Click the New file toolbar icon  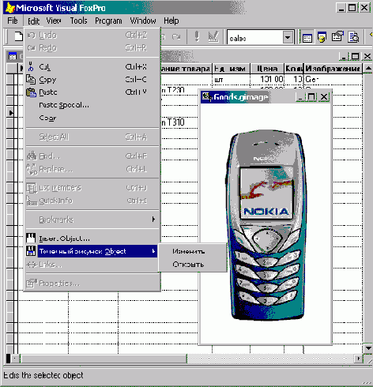(18, 37)
